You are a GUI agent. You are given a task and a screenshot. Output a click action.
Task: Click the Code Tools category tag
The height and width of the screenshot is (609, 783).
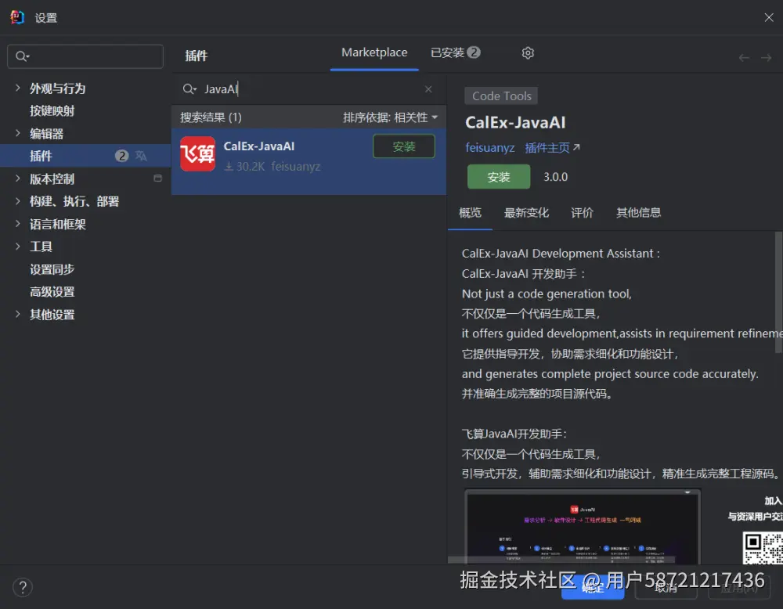click(501, 95)
